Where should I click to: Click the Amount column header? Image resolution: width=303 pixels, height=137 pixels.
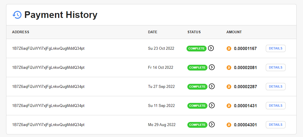(x=234, y=32)
